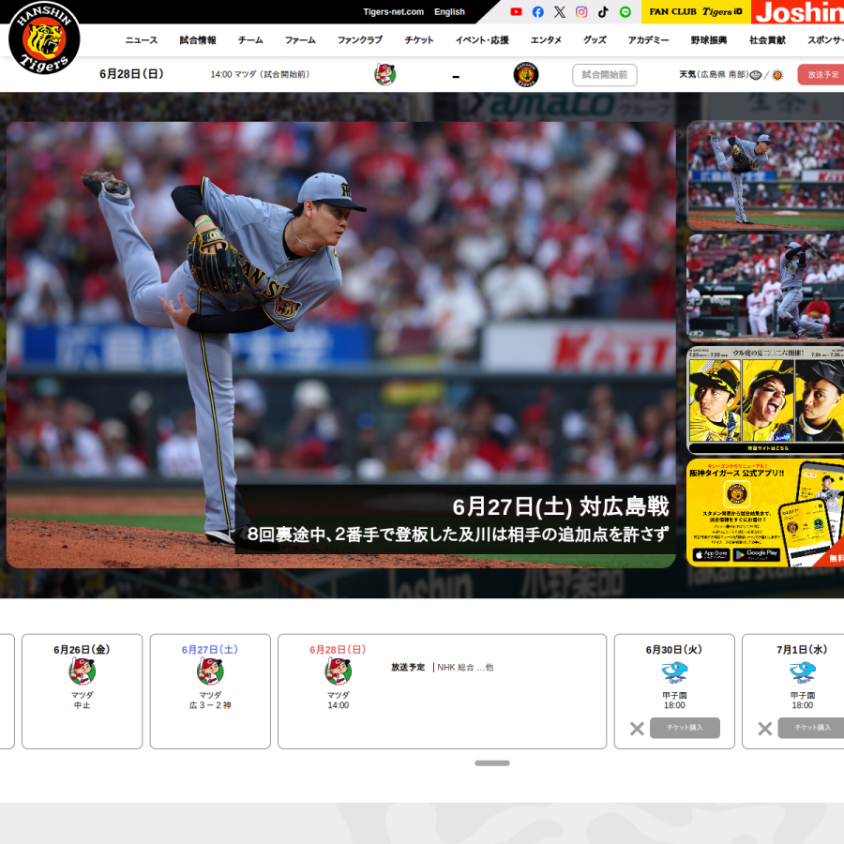Open the App Store download badge

click(711, 554)
